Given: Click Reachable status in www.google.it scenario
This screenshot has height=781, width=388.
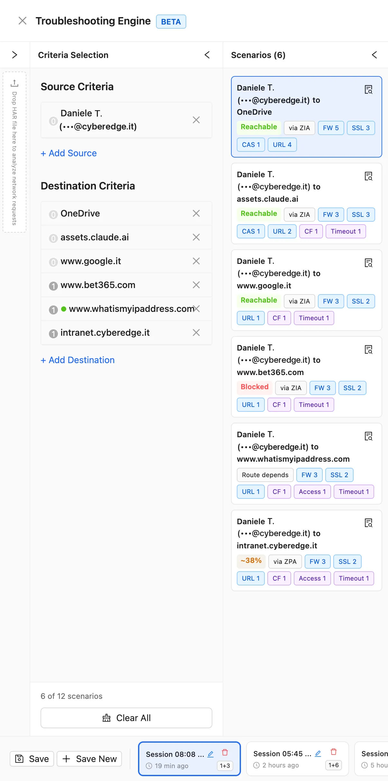Looking at the screenshot, I should click(x=259, y=300).
